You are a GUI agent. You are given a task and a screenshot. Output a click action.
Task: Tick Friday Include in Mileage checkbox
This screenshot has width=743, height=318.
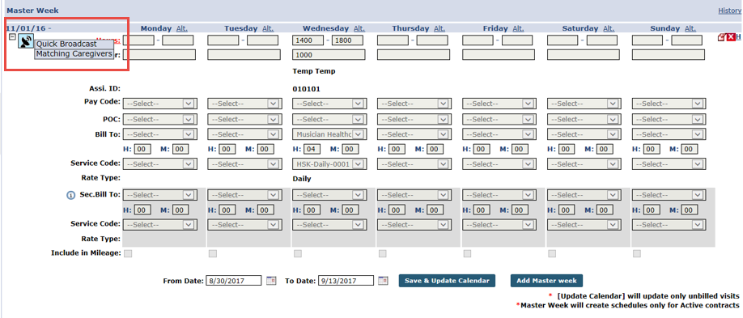[467, 253]
